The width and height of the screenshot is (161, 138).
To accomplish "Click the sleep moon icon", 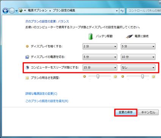I will point(27,67).
